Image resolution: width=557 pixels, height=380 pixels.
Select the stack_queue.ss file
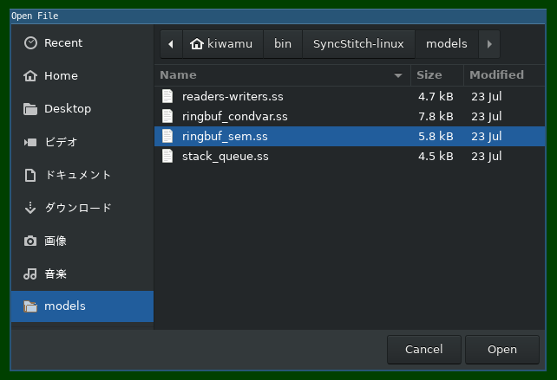(225, 157)
